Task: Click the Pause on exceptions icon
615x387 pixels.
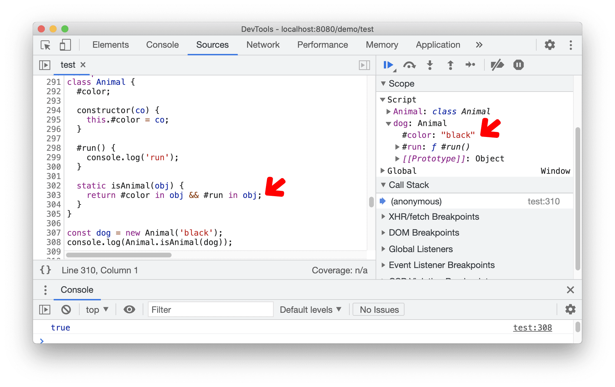Action: [519, 66]
